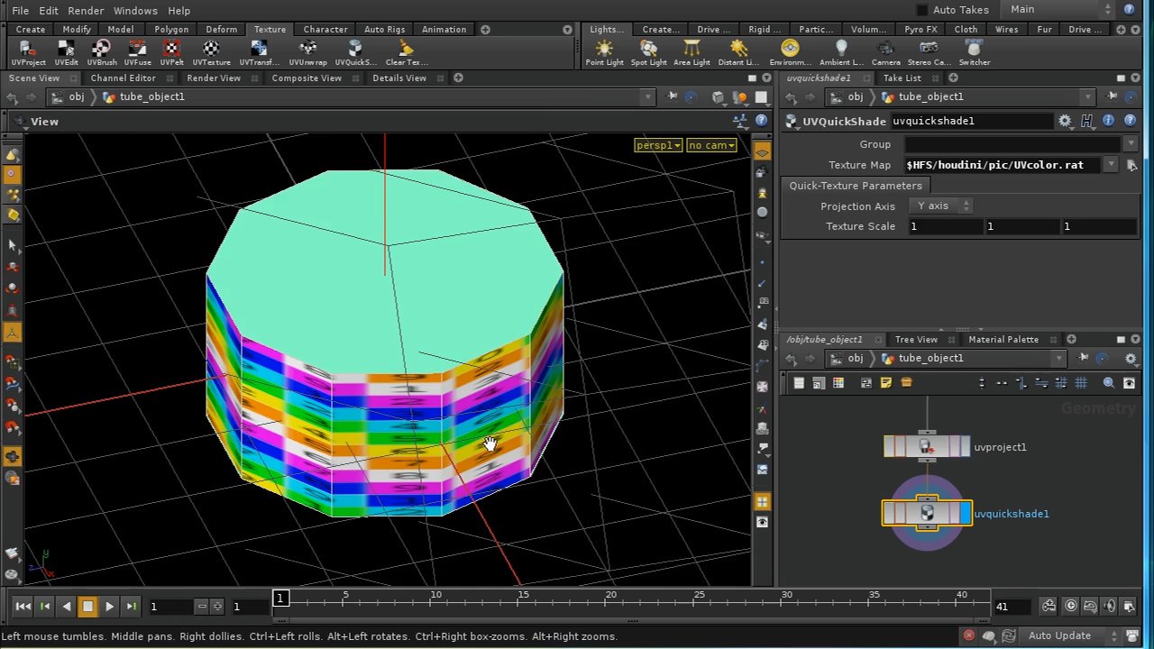The height and width of the screenshot is (649, 1154).
Task: Toggle the Auto Takes checkbox
Action: (x=922, y=10)
